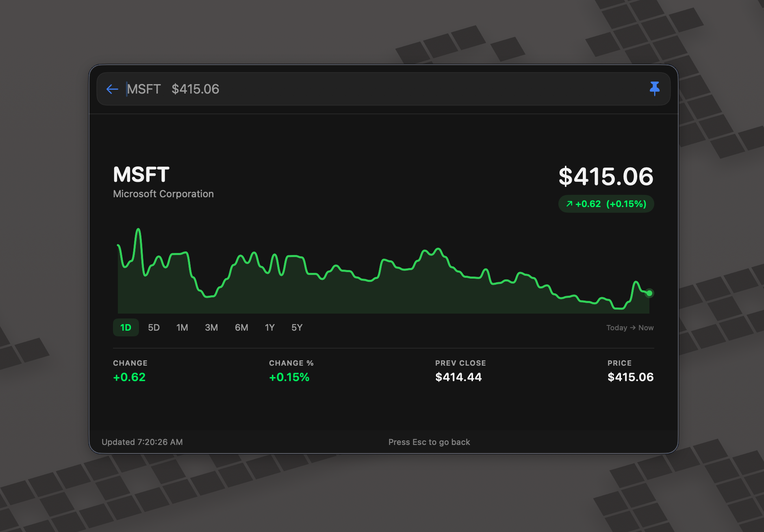Click the MSFT search input field
The image size is (764, 532).
click(x=384, y=89)
